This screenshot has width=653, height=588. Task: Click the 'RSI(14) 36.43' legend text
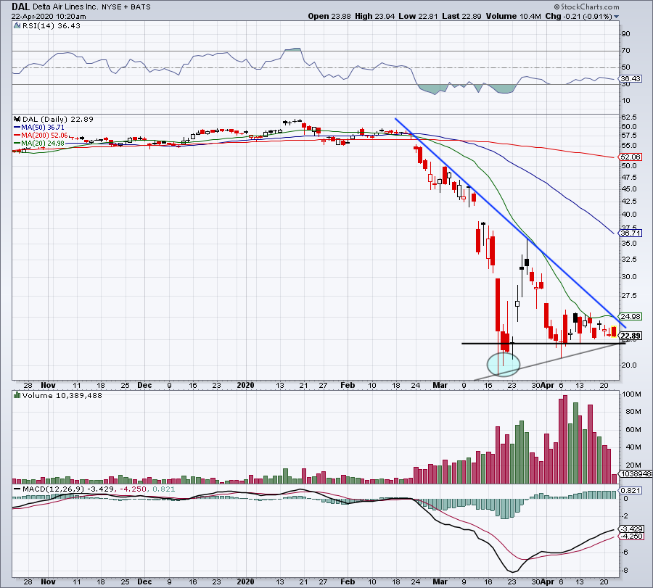52,26
